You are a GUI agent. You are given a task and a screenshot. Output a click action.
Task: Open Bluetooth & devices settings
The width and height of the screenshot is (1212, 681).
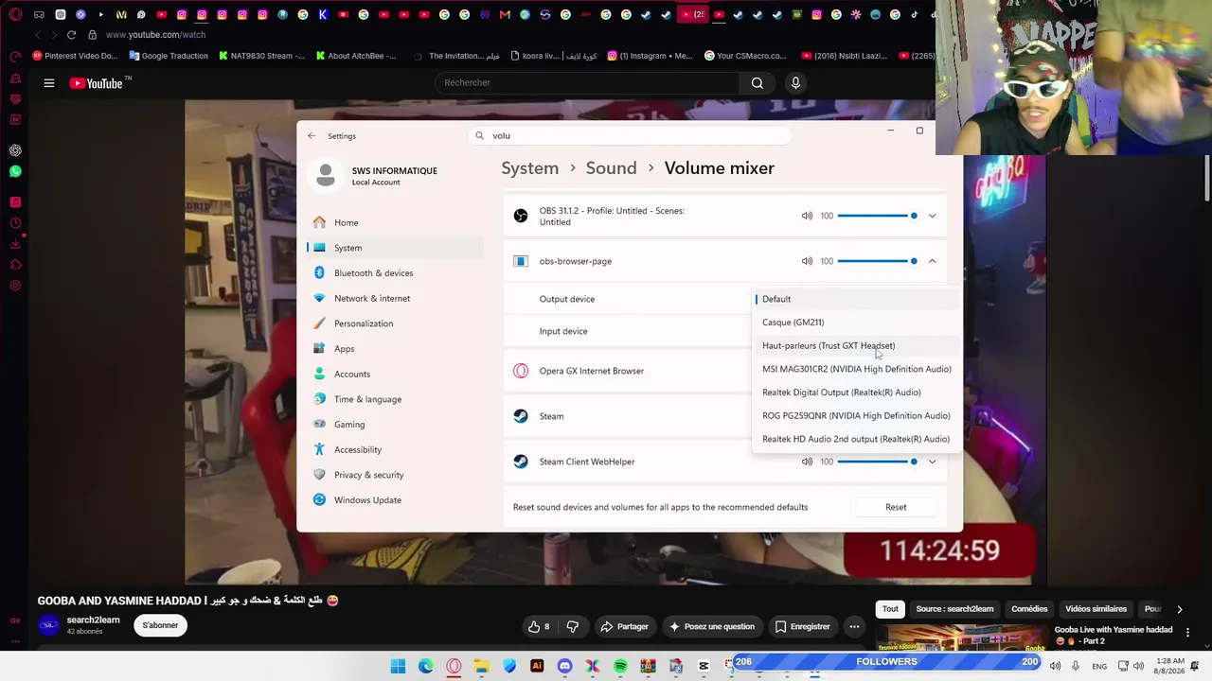[395, 273]
